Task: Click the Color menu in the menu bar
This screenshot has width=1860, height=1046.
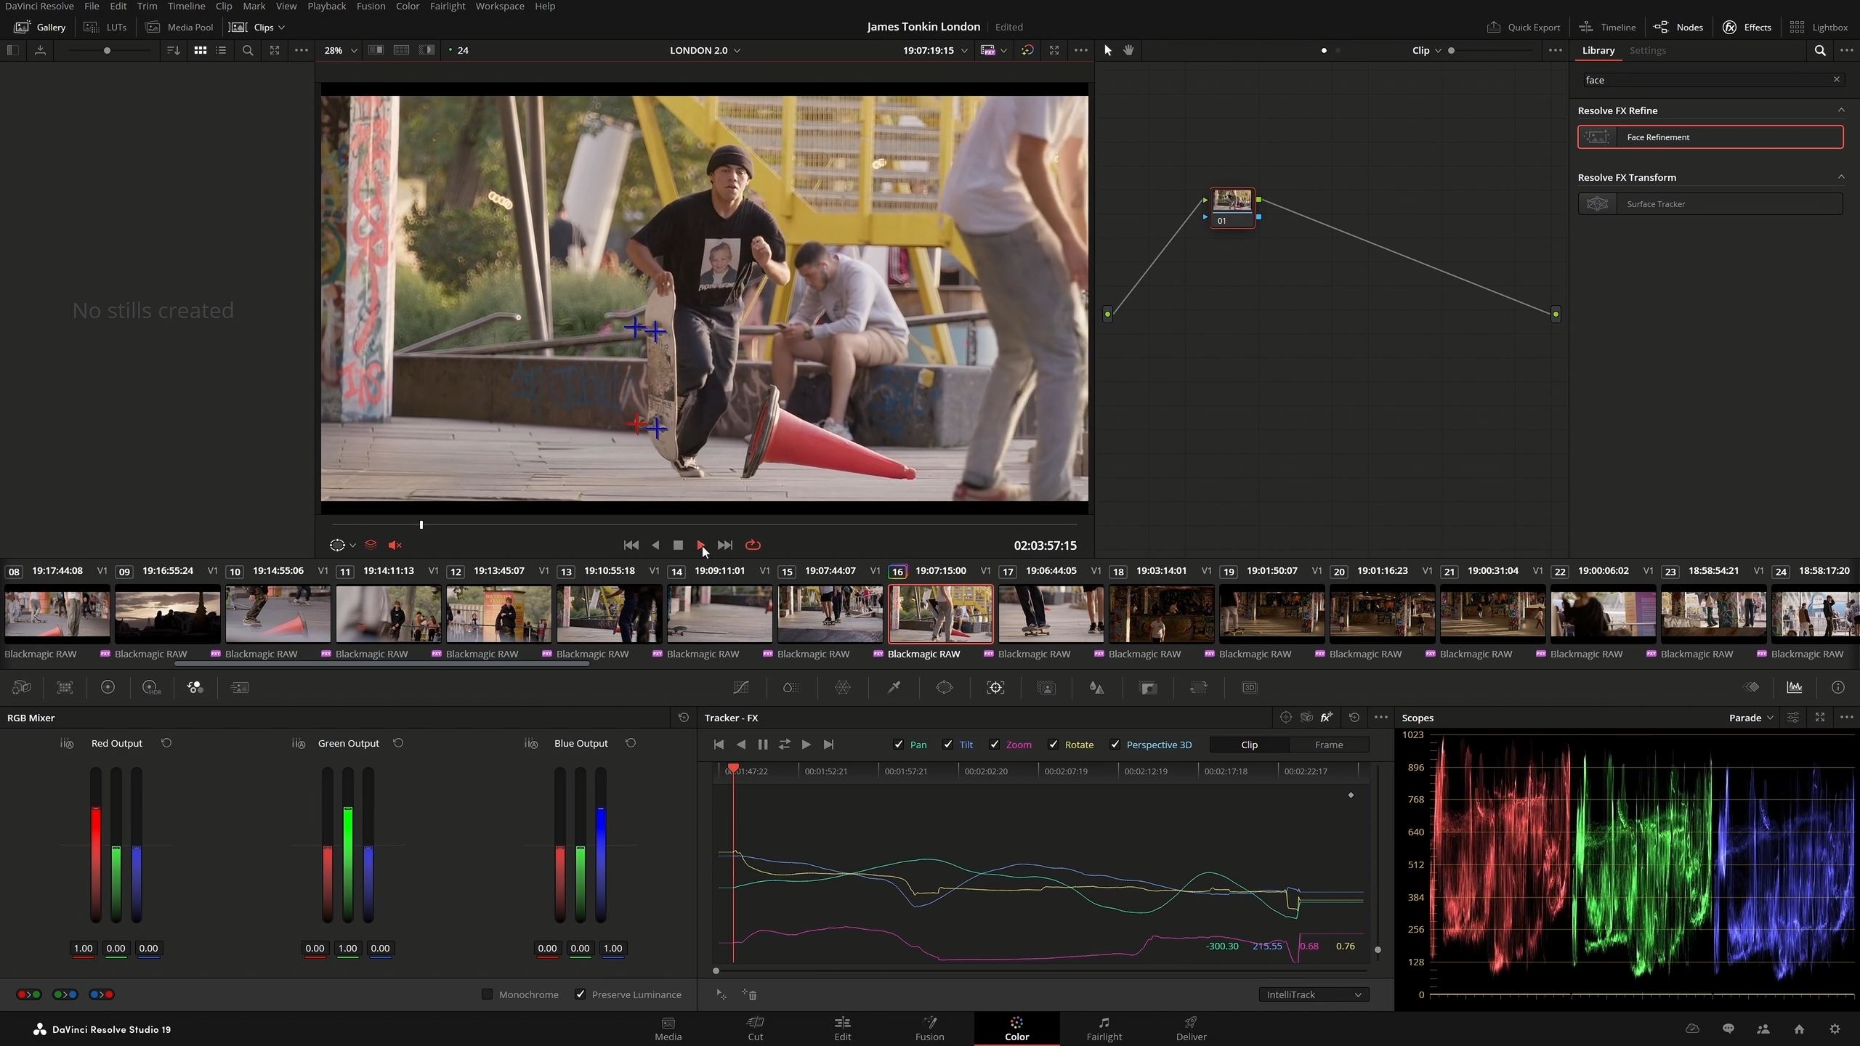Action: coord(408,5)
